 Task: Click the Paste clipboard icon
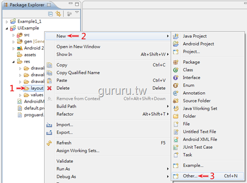(x=49, y=80)
